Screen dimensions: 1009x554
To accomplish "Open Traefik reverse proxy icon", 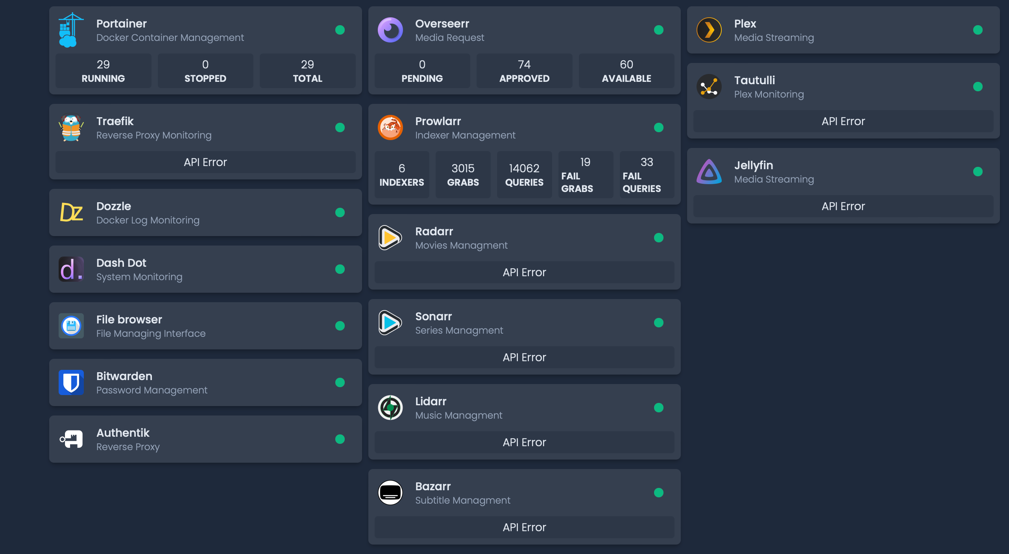I will click(x=71, y=127).
